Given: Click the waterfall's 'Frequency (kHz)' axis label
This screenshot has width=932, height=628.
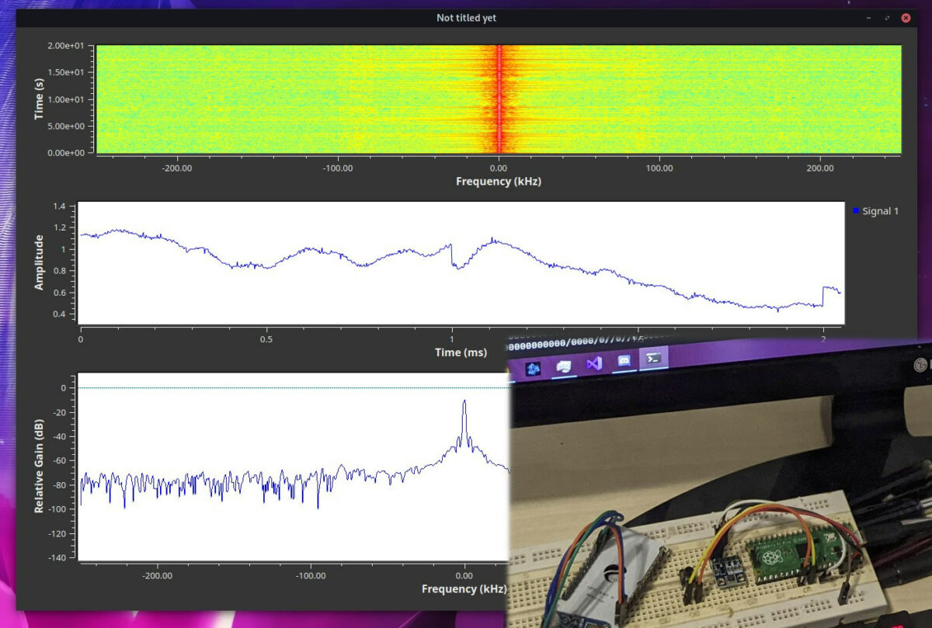Looking at the screenshot, I should point(498,182).
